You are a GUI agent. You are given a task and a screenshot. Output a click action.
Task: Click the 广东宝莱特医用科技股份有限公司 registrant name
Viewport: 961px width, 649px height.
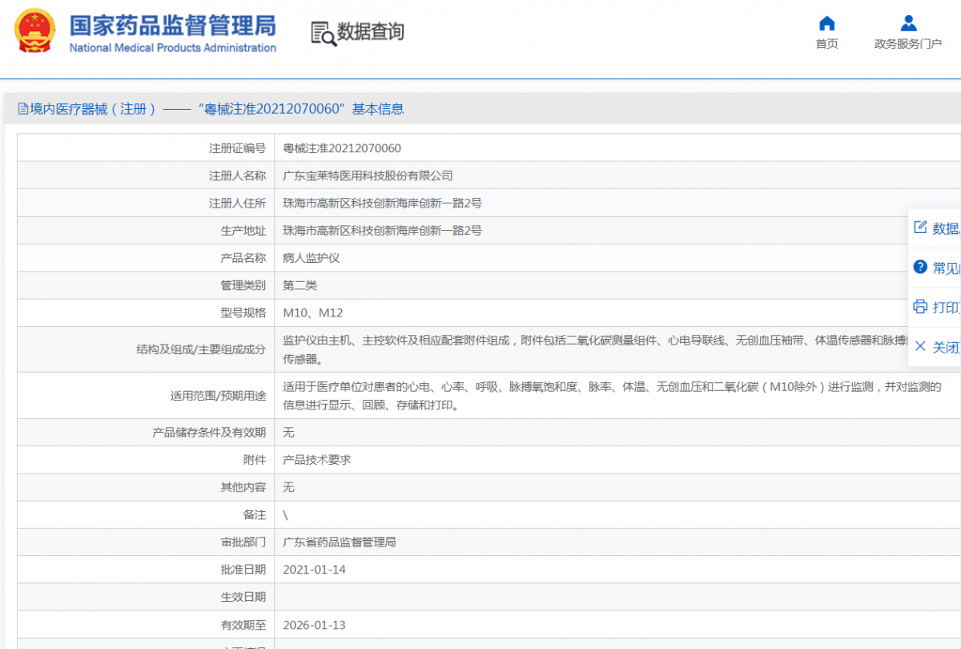click(368, 175)
